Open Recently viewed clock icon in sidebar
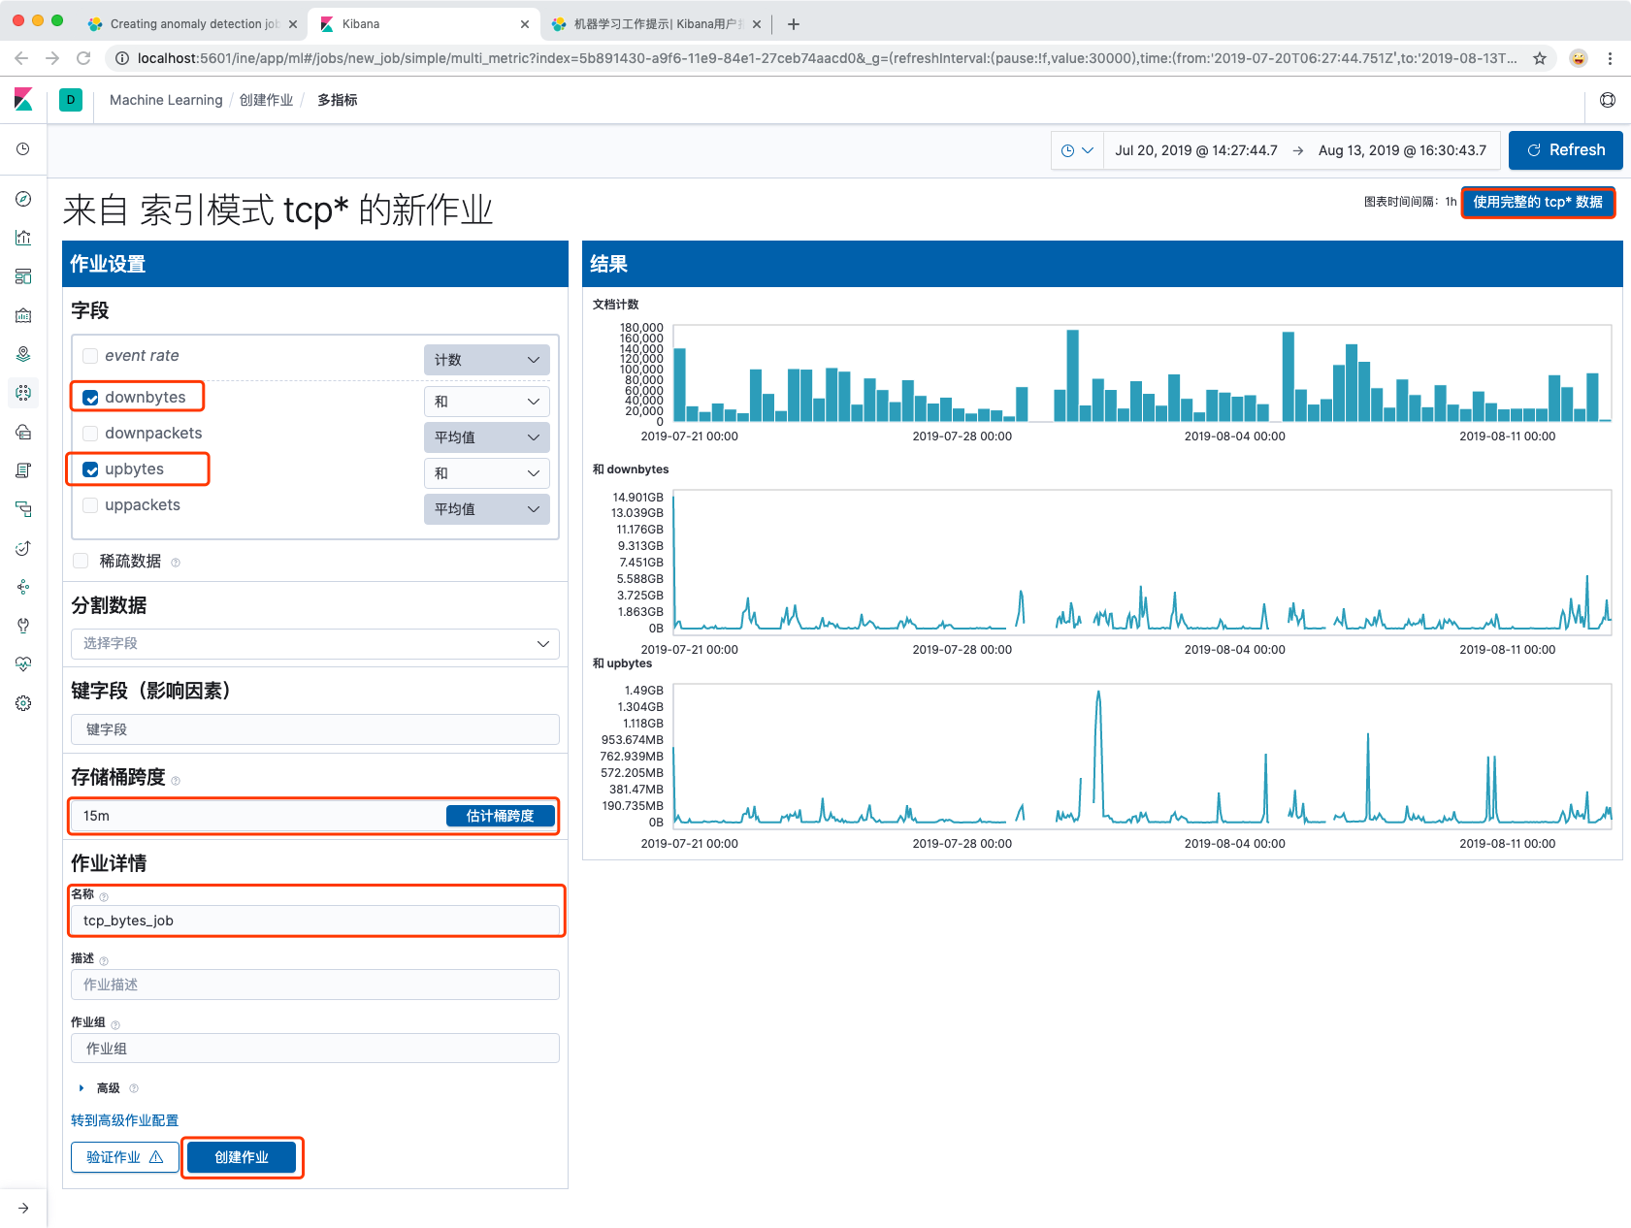The image size is (1631, 1228). coord(23,149)
